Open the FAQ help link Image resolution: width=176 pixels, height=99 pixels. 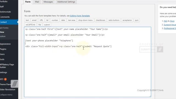166,21
